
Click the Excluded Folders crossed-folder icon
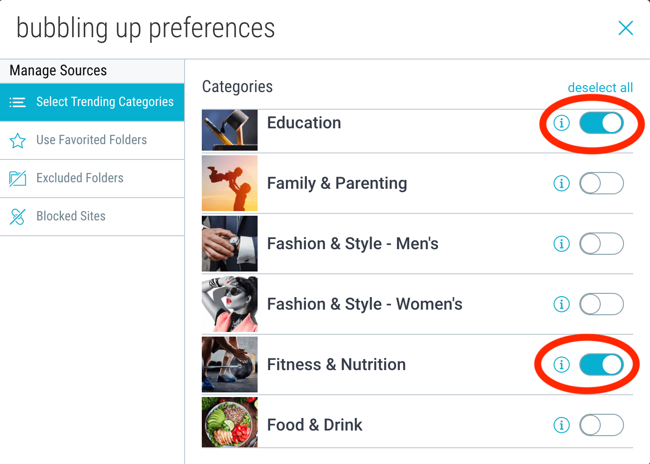tap(18, 178)
